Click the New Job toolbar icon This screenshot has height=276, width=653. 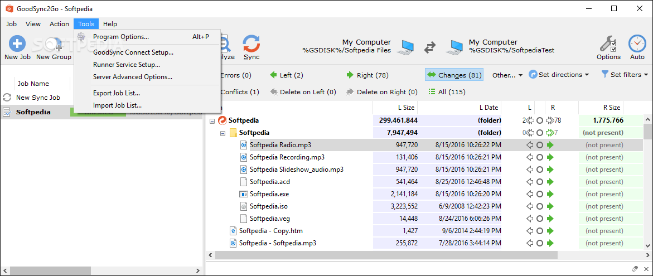(x=17, y=43)
